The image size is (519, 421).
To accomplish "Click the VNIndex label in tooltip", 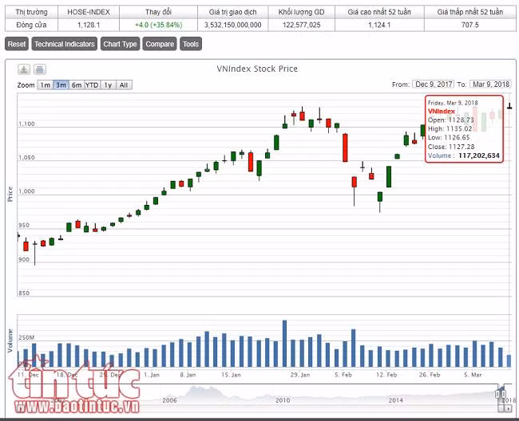I will click(x=442, y=112).
